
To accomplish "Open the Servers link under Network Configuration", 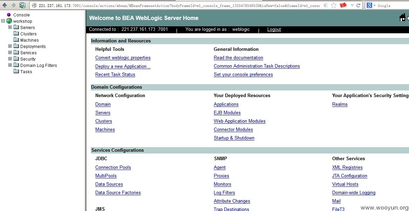I will [x=103, y=113].
